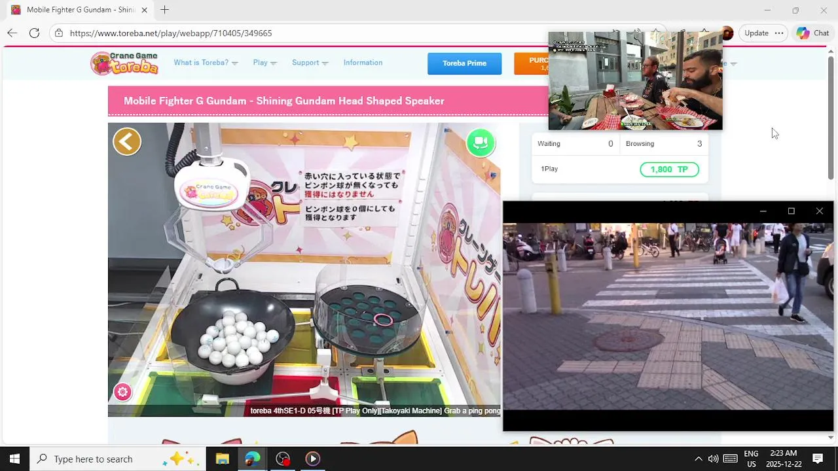Viewport: 838px width, 471px height.
Task: Go back with the gold arrow button
Action: click(127, 141)
